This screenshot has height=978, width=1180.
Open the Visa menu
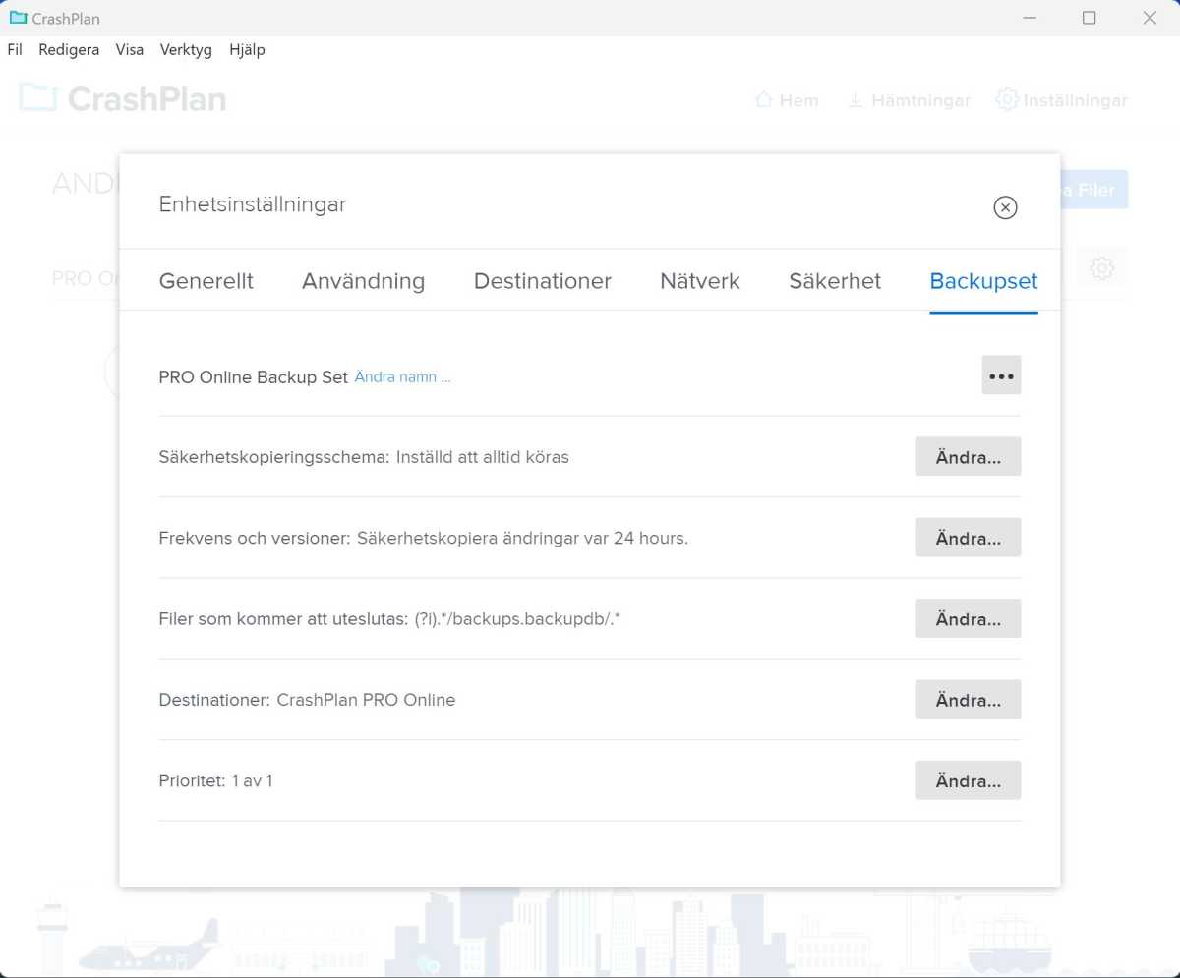pos(130,50)
